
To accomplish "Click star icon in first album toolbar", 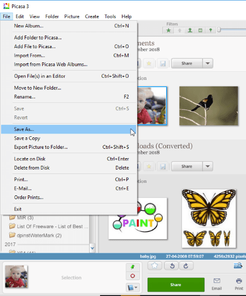I will point(149,63).
